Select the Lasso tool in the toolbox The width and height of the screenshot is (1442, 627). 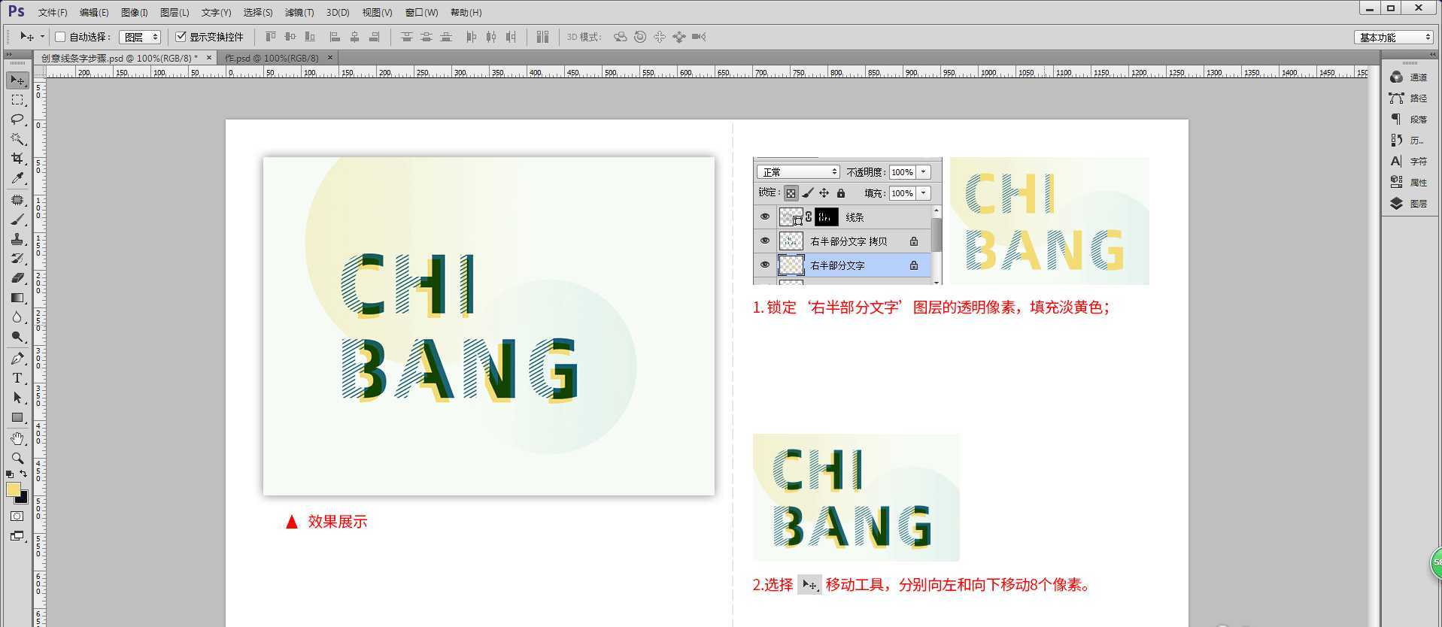[17, 120]
